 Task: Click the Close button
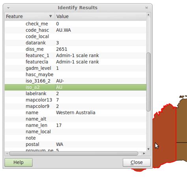click(x=137, y=162)
